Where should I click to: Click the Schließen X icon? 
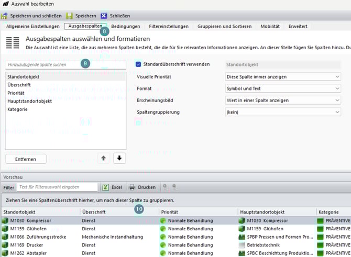tap(104, 16)
